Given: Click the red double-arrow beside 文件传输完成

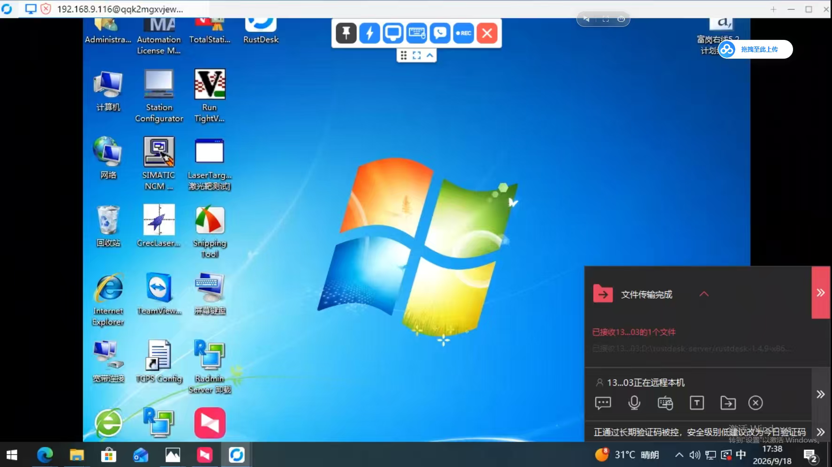Looking at the screenshot, I should [x=821, y=293].
